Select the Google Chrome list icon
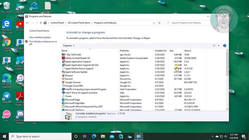 63,82
